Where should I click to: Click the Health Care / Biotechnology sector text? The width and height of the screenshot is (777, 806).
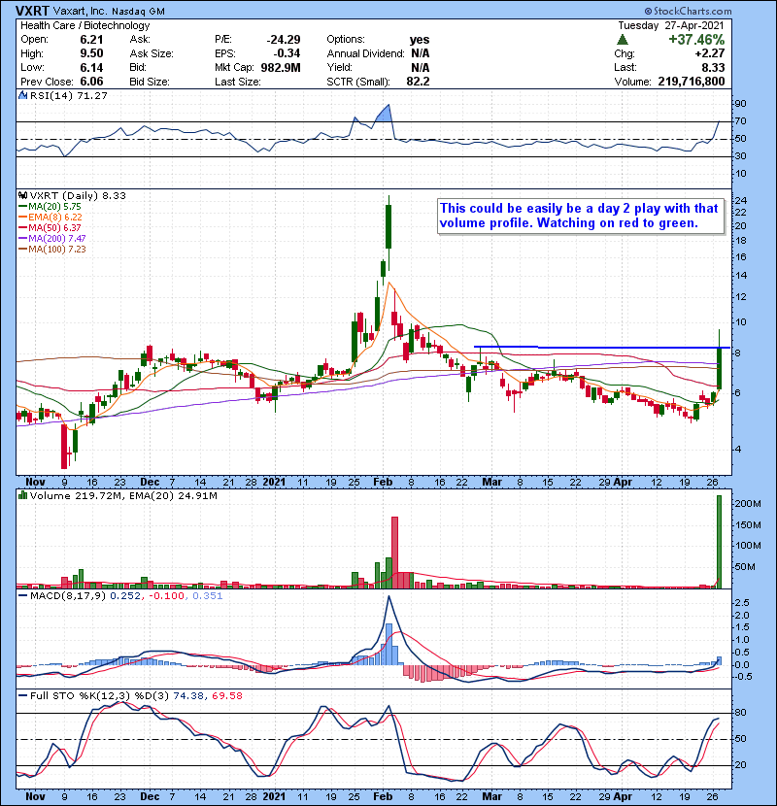click(84, 25)
